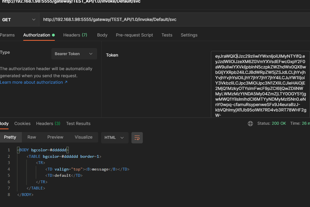Image resolution: width=310 pixels, height=207 pixels.
Task: Open the HTML format dropdown
Action: (x=114, y=138)
